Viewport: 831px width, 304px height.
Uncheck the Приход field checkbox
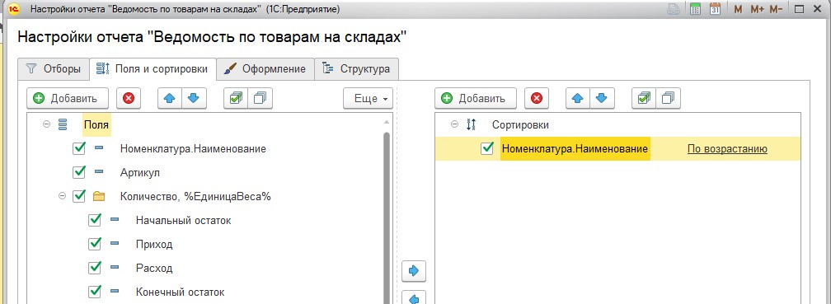click(95, 244)
